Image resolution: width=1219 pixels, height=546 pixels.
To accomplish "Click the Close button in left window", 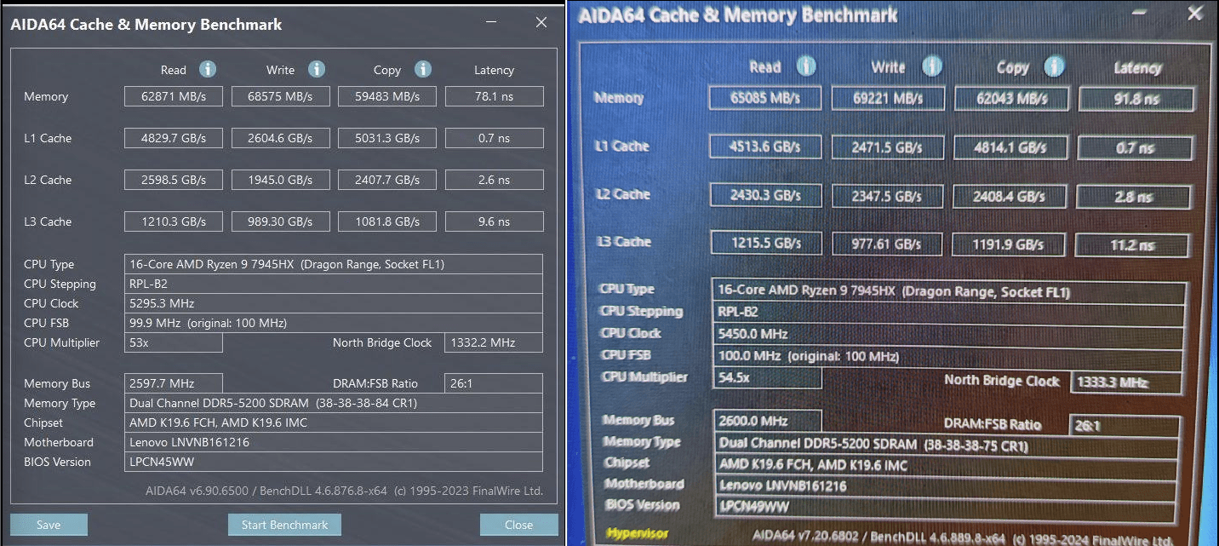I will click(x=518, y=525).
